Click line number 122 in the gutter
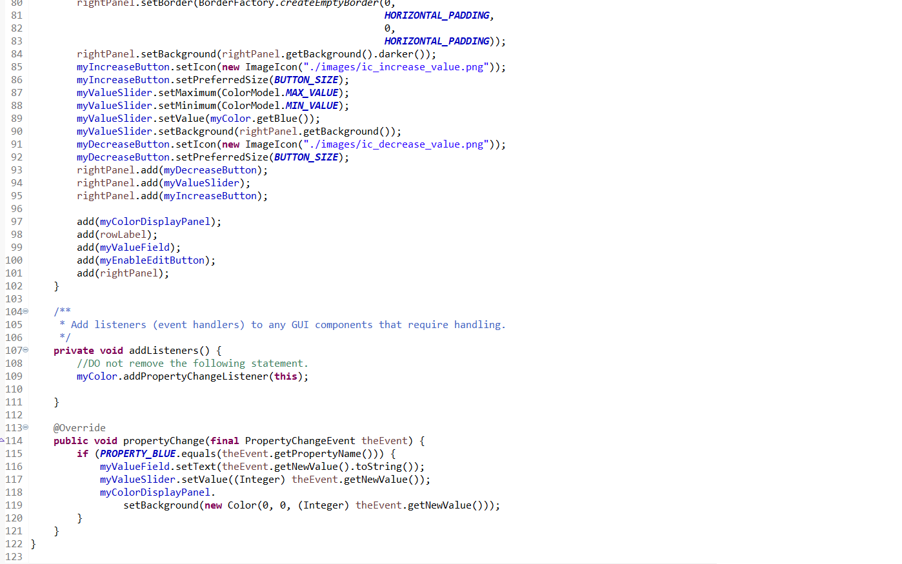The image size is (902, 564). coord(14,544)
